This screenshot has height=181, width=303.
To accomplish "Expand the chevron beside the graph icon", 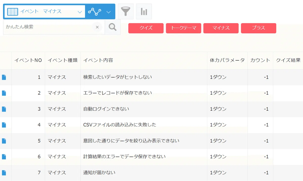I will (109, 12).
